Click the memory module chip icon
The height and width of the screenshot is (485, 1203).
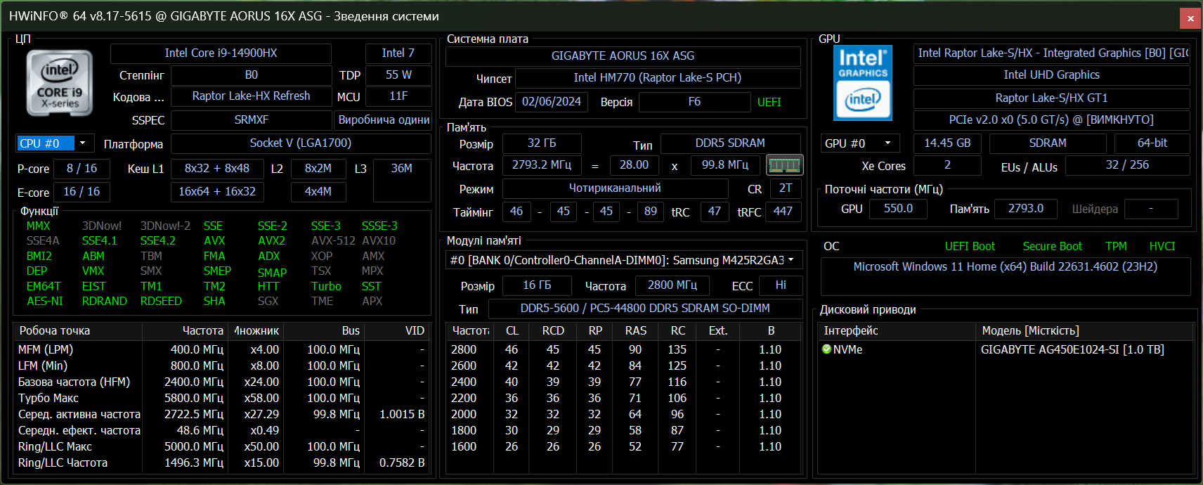785,165
